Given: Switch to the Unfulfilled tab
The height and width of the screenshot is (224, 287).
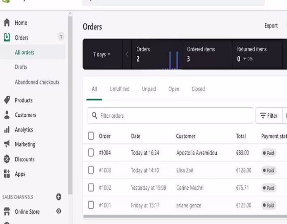Looking at the screenshot, I should click(119, 89).
